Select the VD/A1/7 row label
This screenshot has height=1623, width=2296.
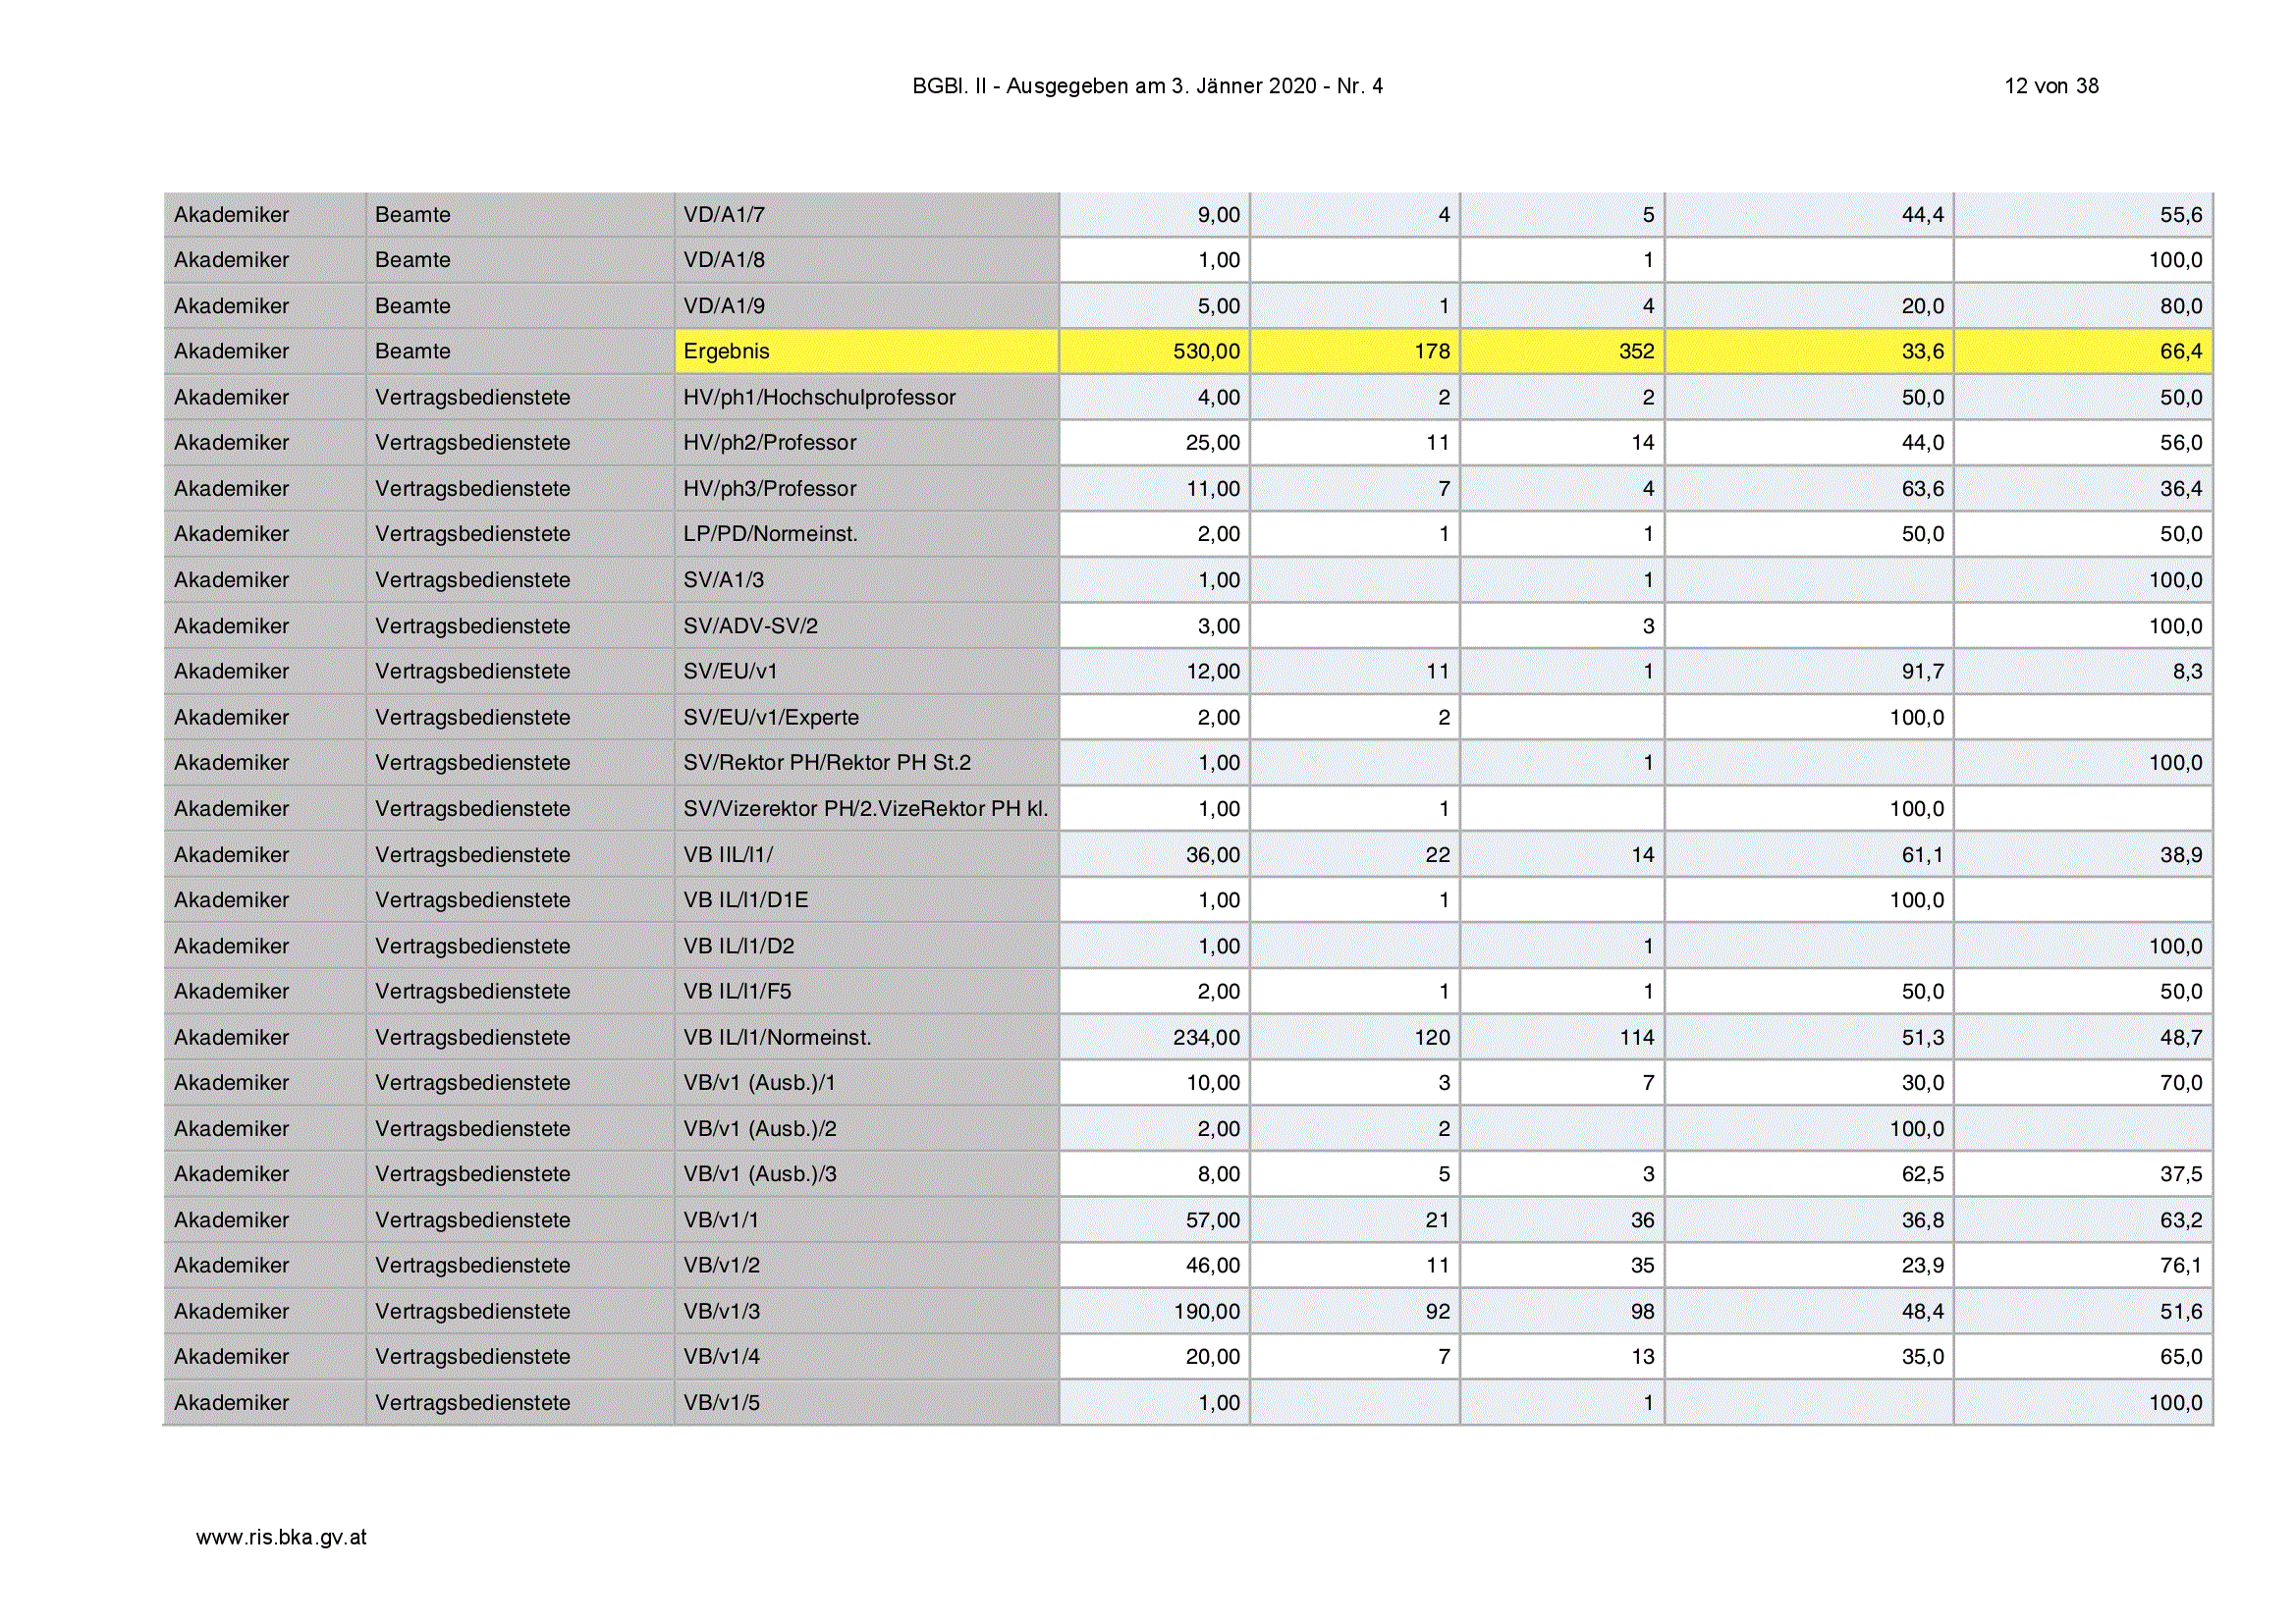[x=867, y=214]
